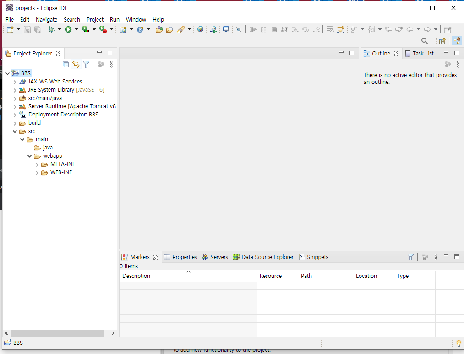Switch to the Task List tab

point(420,53)
